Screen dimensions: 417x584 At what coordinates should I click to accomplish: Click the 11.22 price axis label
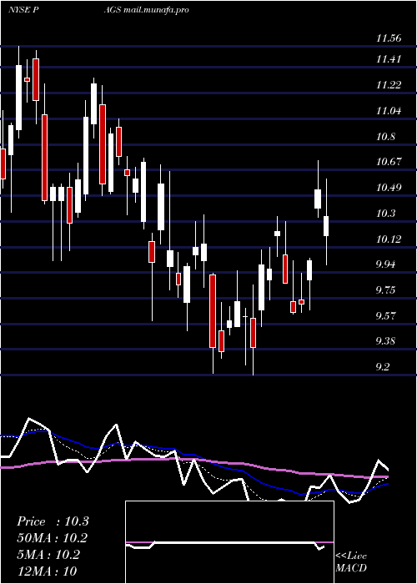click(x=389, y=85)
